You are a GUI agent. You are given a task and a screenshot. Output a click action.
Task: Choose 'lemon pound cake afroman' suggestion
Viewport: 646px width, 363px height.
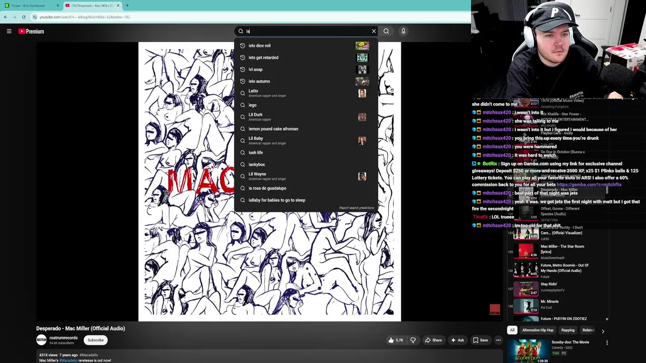click(306, 129)
